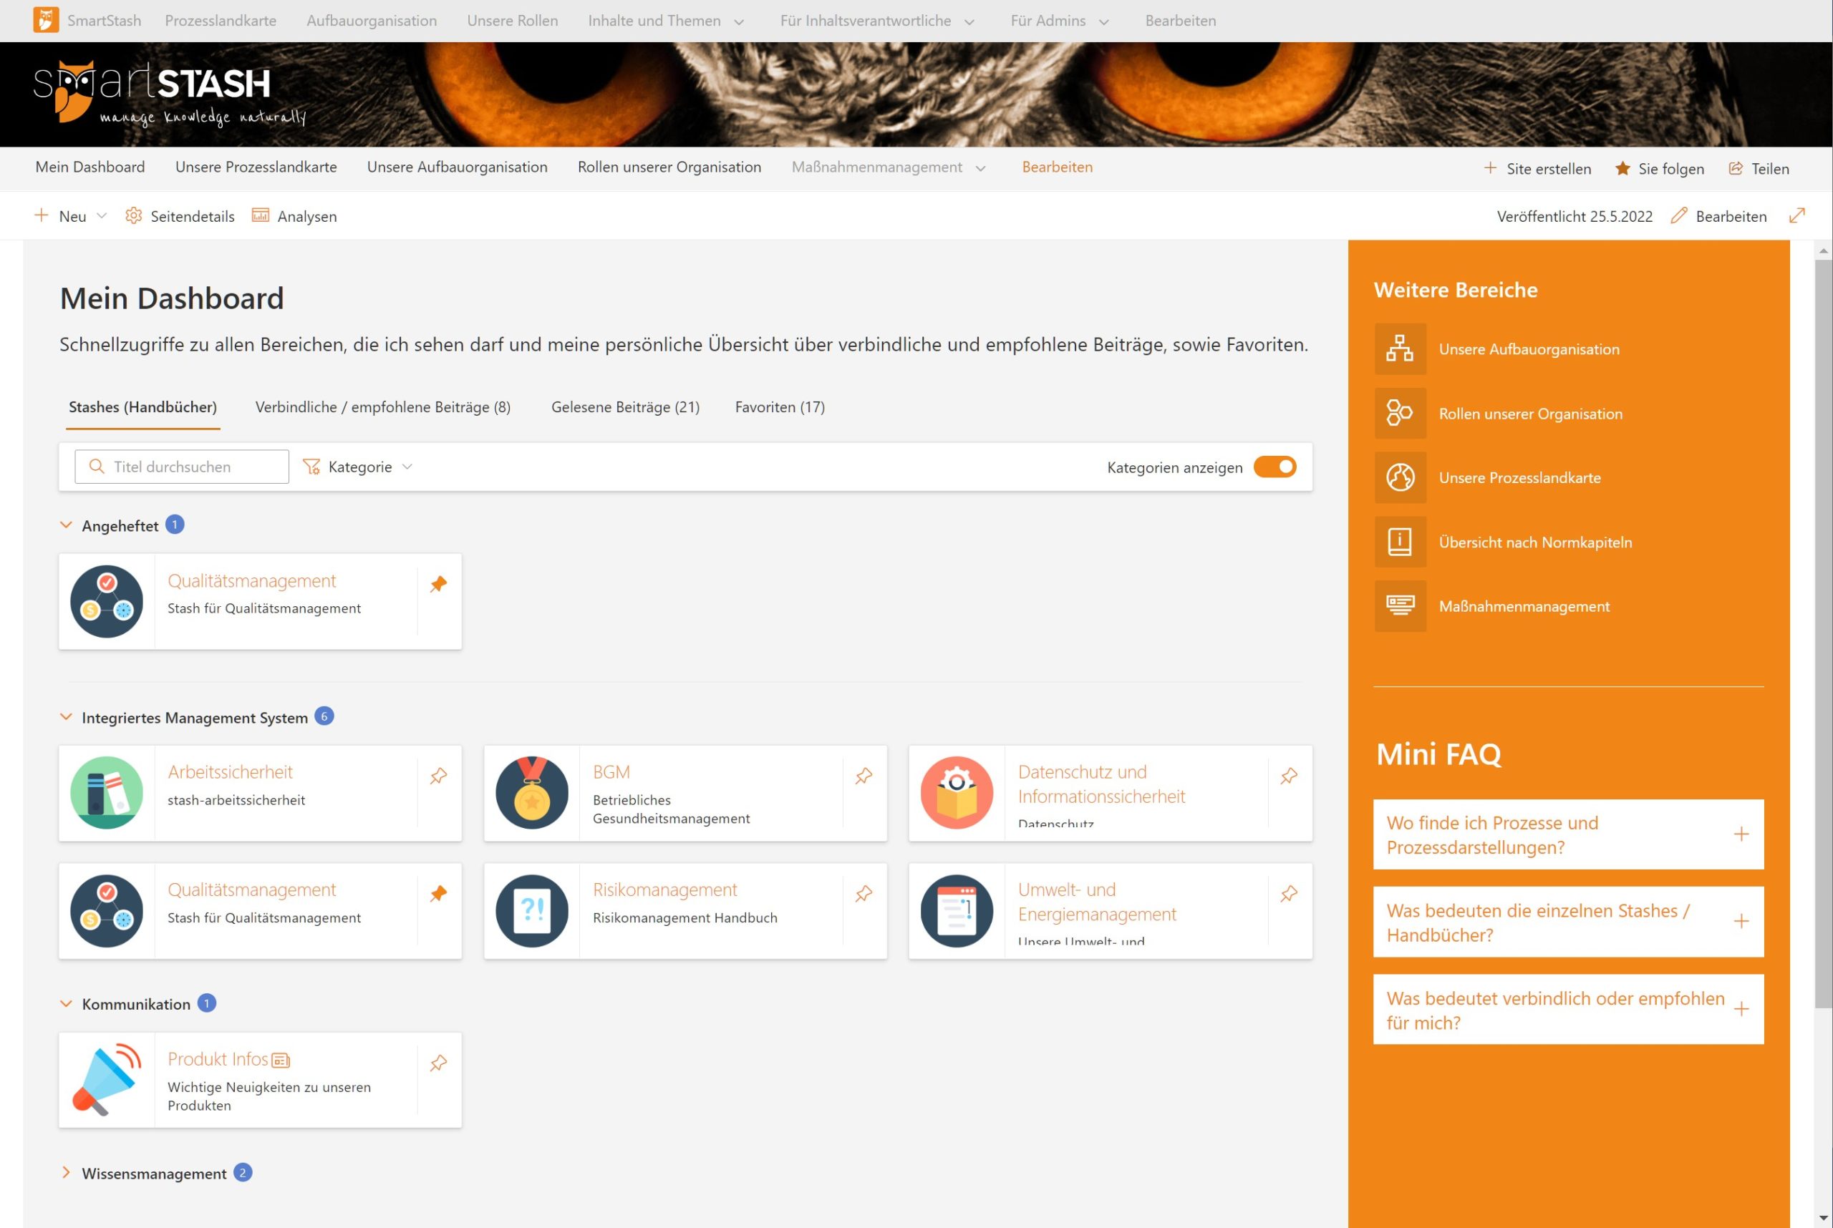The height and width of the screenshot is (1228, 1833).
Task: Pin the BGM stash
Action: click(x=864, y=775)
